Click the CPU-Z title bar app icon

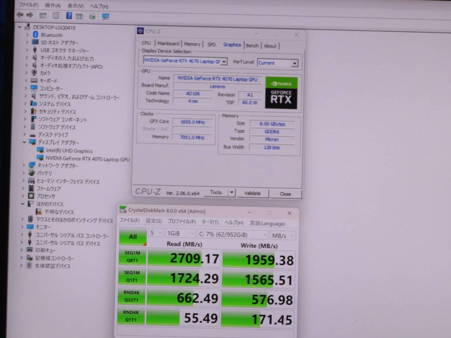pyautogui.click(x=140, y=32)
